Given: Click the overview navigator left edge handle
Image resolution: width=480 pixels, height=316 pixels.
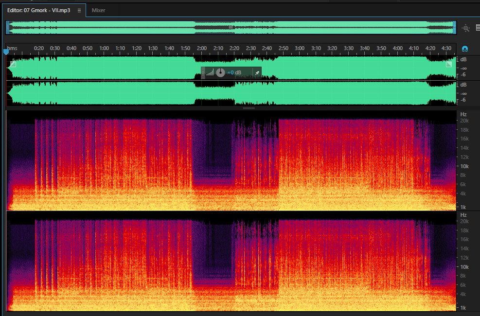Looking at the screenshot, I should (8, 28).
